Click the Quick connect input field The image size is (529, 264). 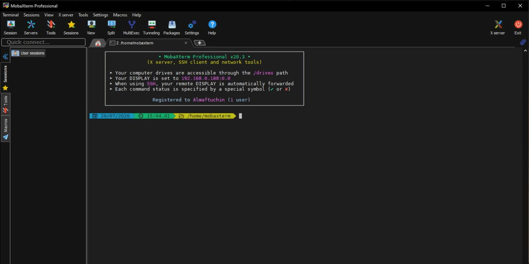(44, 42)
